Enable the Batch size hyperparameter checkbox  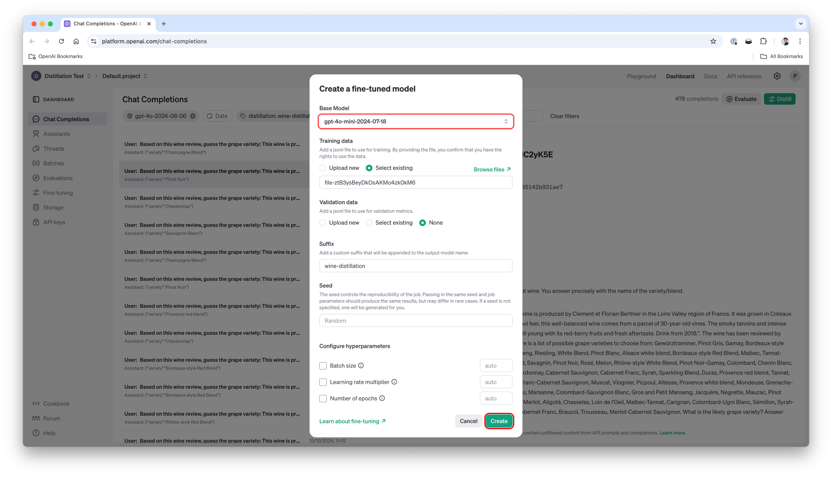click(323, 365)
